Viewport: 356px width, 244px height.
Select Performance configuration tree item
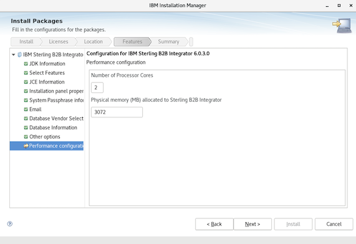pos(47,146)
